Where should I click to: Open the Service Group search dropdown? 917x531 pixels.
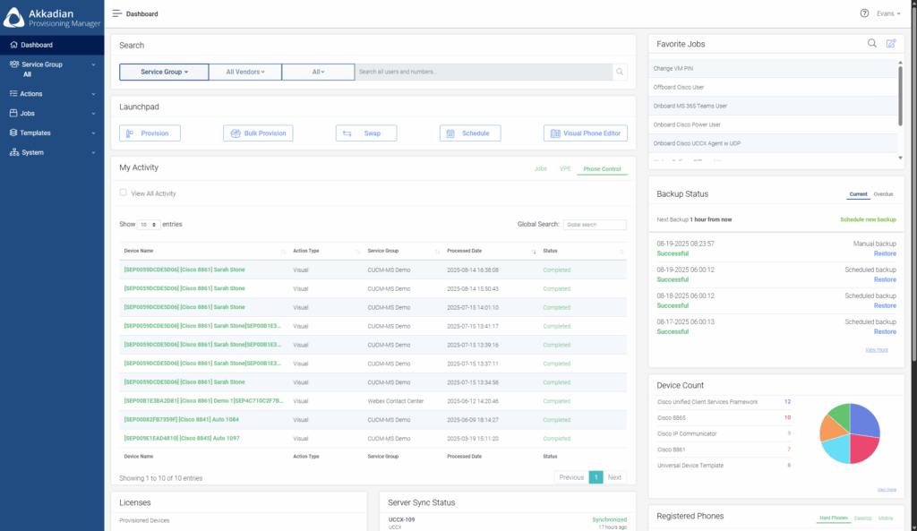[x=164, y=72]
